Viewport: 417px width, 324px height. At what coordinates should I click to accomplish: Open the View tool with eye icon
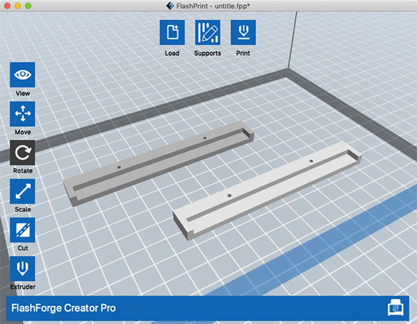22,75
